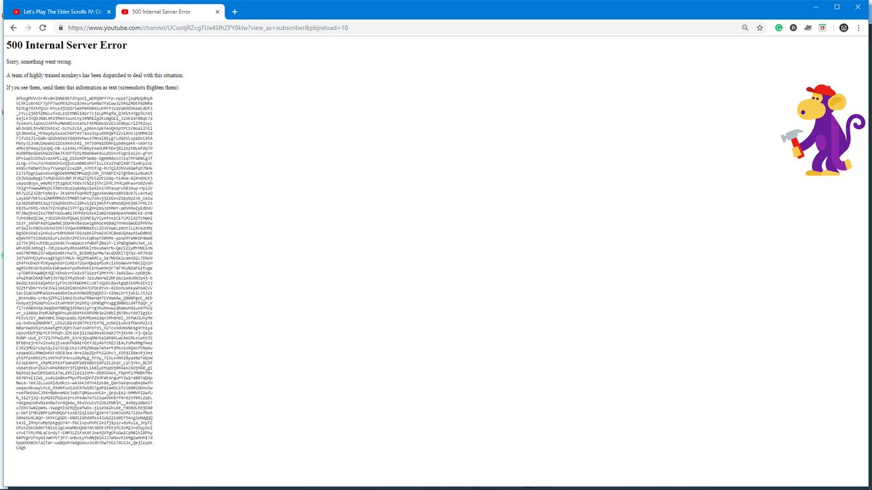Open the Chrome profile avatar

pos(844,28)
